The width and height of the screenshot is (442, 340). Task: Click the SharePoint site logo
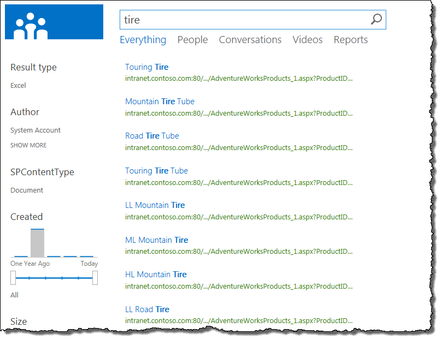pos(54,21)
